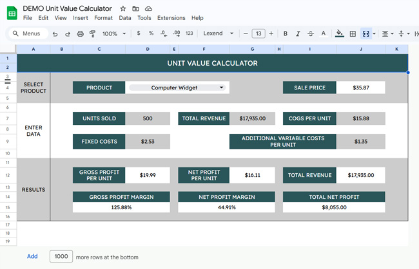Format as currency with dollar icon
Viewport: 419px width, 269px height.
coord(139,33)
